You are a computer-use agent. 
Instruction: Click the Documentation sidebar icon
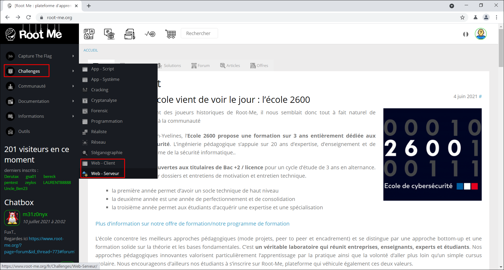[10, 101]
